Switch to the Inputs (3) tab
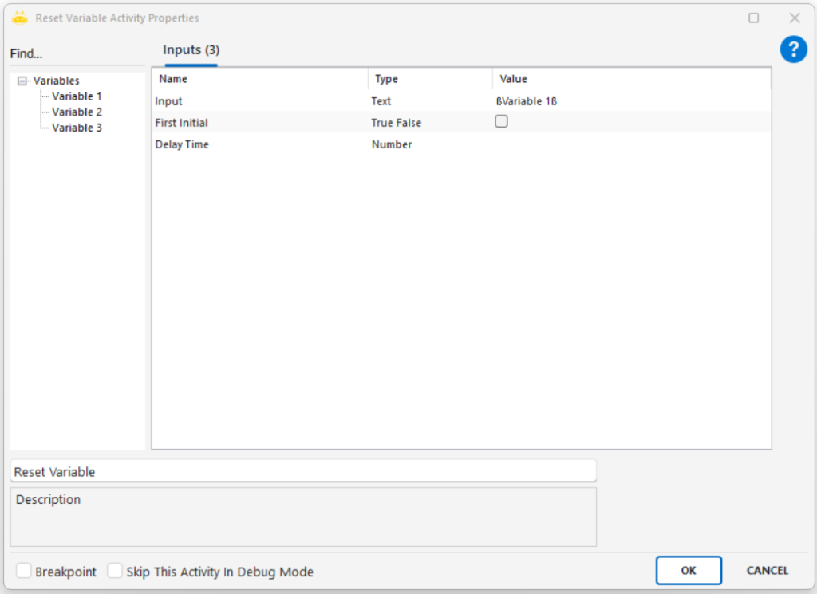 click(191, 50)
